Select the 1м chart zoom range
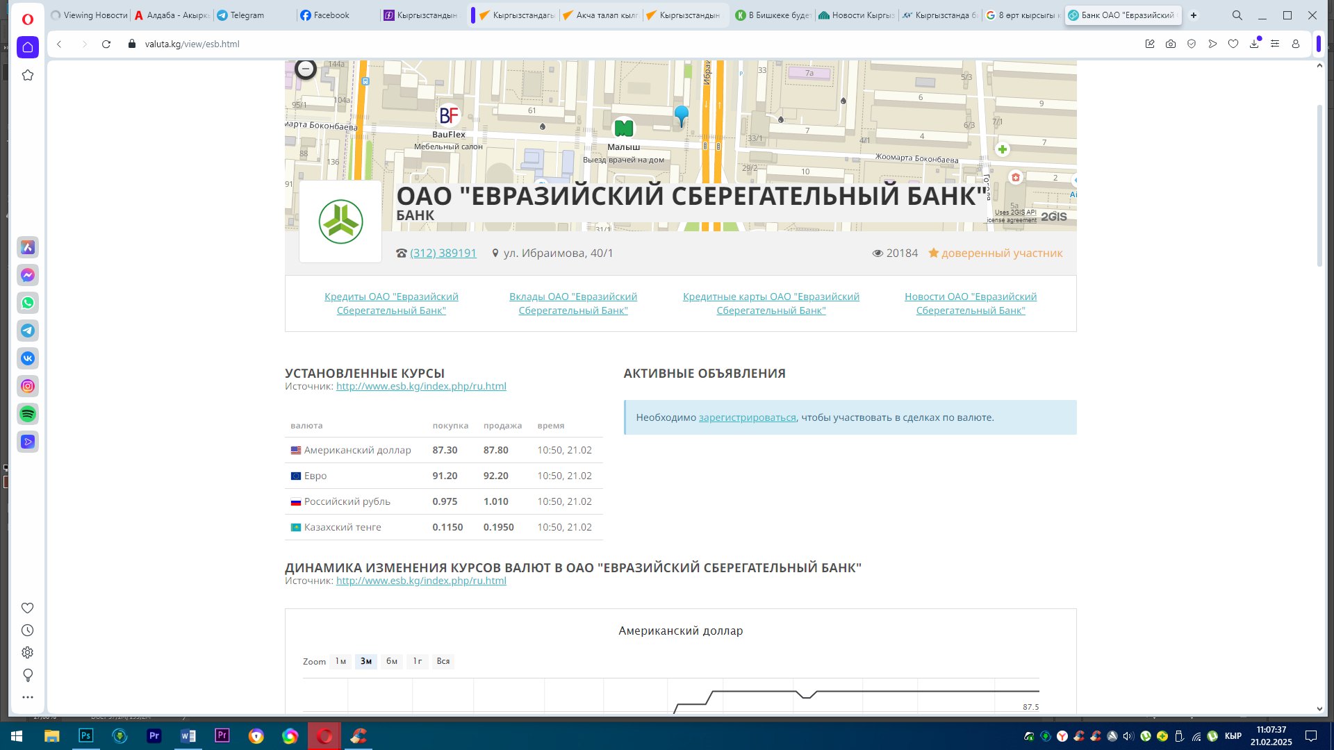This screenshot has height=750, width=1334. click(340, 661)
